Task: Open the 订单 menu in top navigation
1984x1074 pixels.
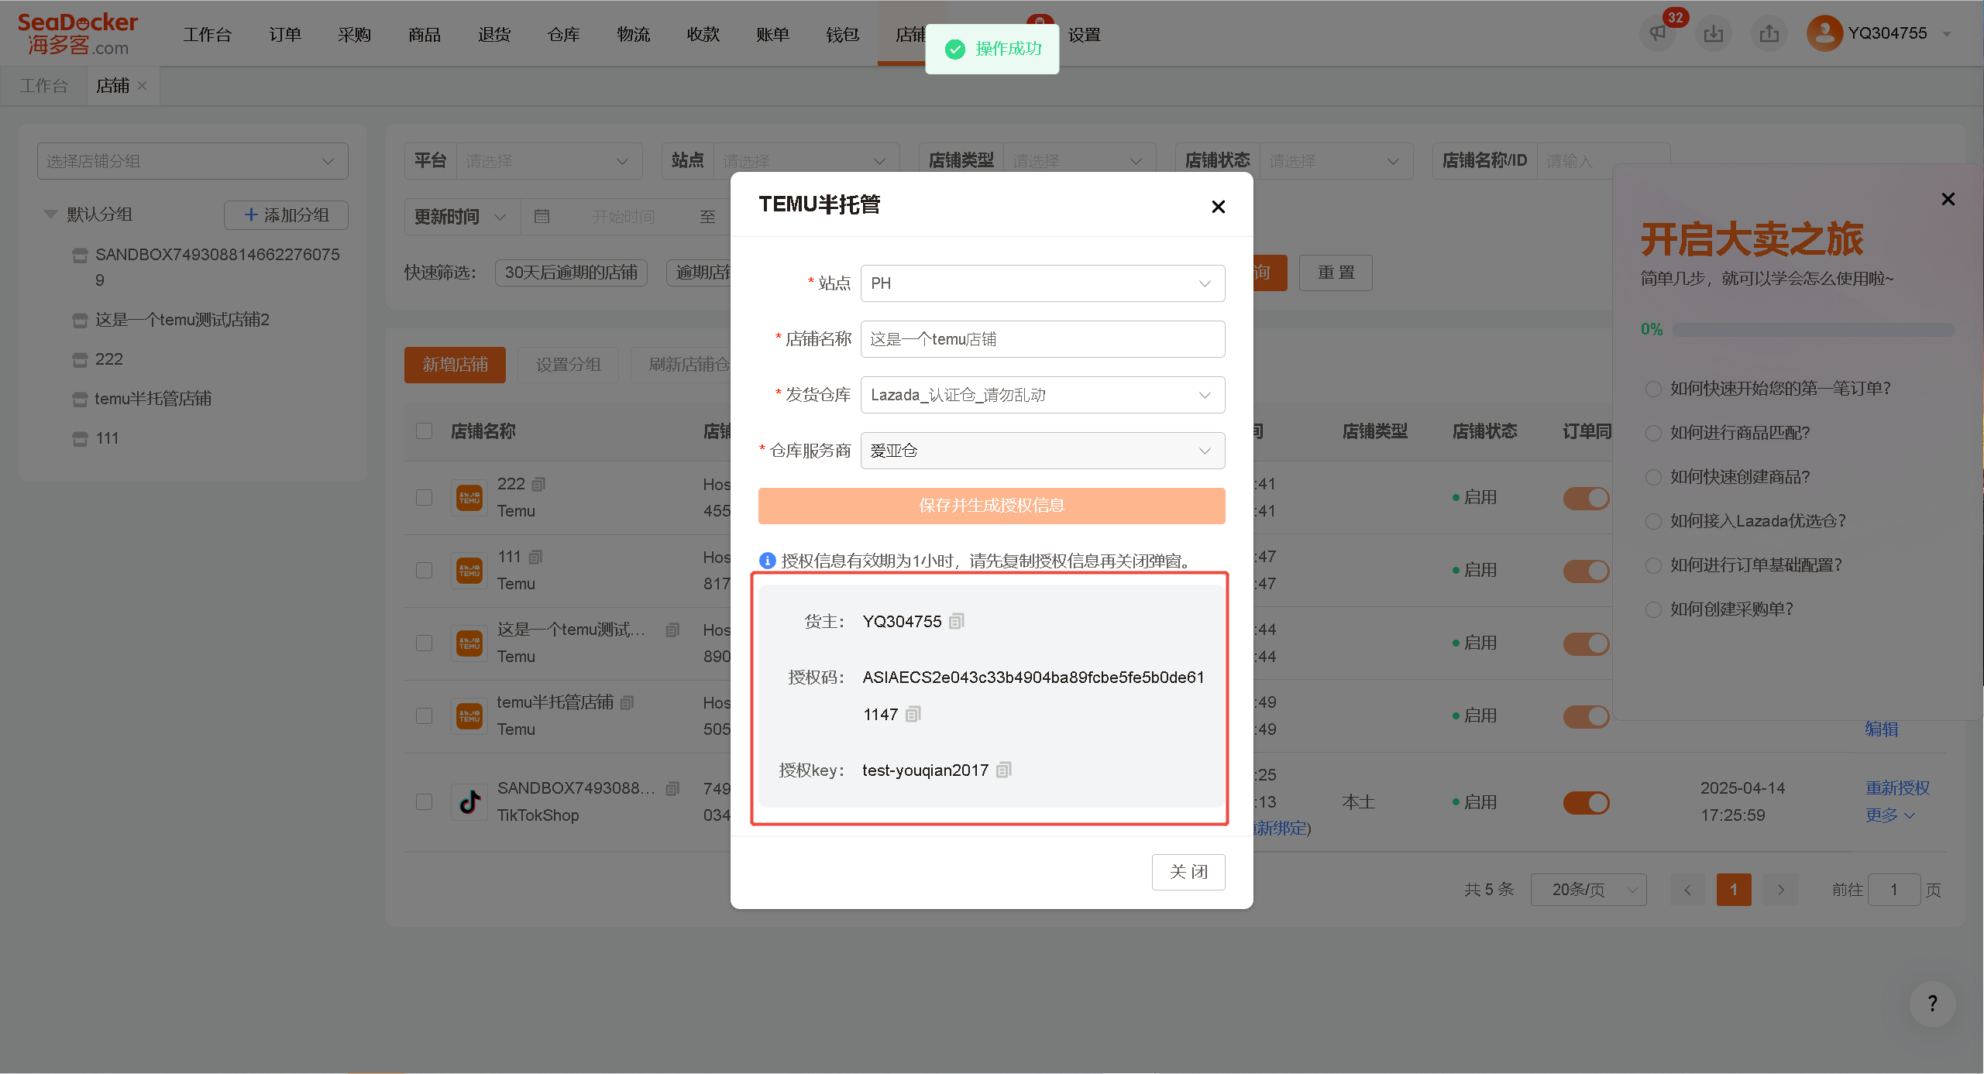Action: coord(284,35)
